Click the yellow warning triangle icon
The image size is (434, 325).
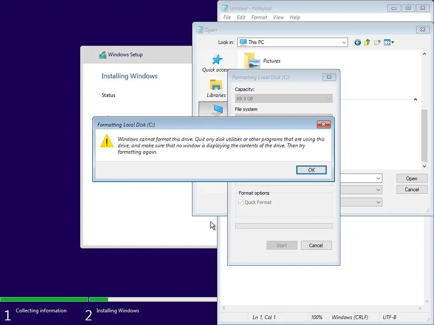click(106, 140)
